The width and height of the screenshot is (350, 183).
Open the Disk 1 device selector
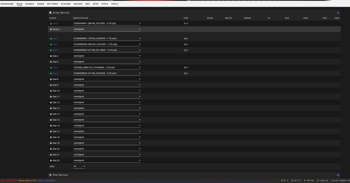point(107,38)
